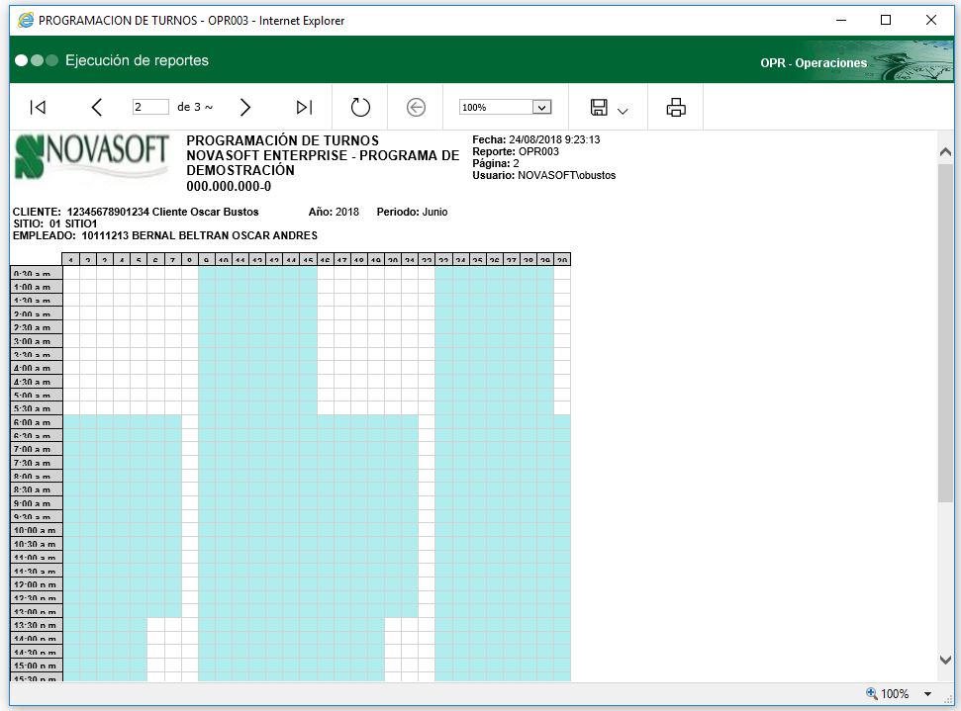Click 'OPR - Operaciones' header label
Viewport: 961px width, 711px height.
click(814, 63)
